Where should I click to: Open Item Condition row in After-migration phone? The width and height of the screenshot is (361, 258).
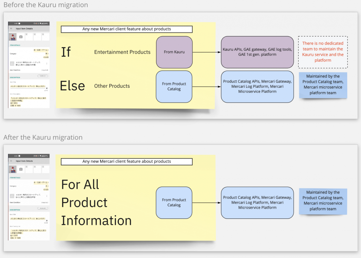(29, 203)
